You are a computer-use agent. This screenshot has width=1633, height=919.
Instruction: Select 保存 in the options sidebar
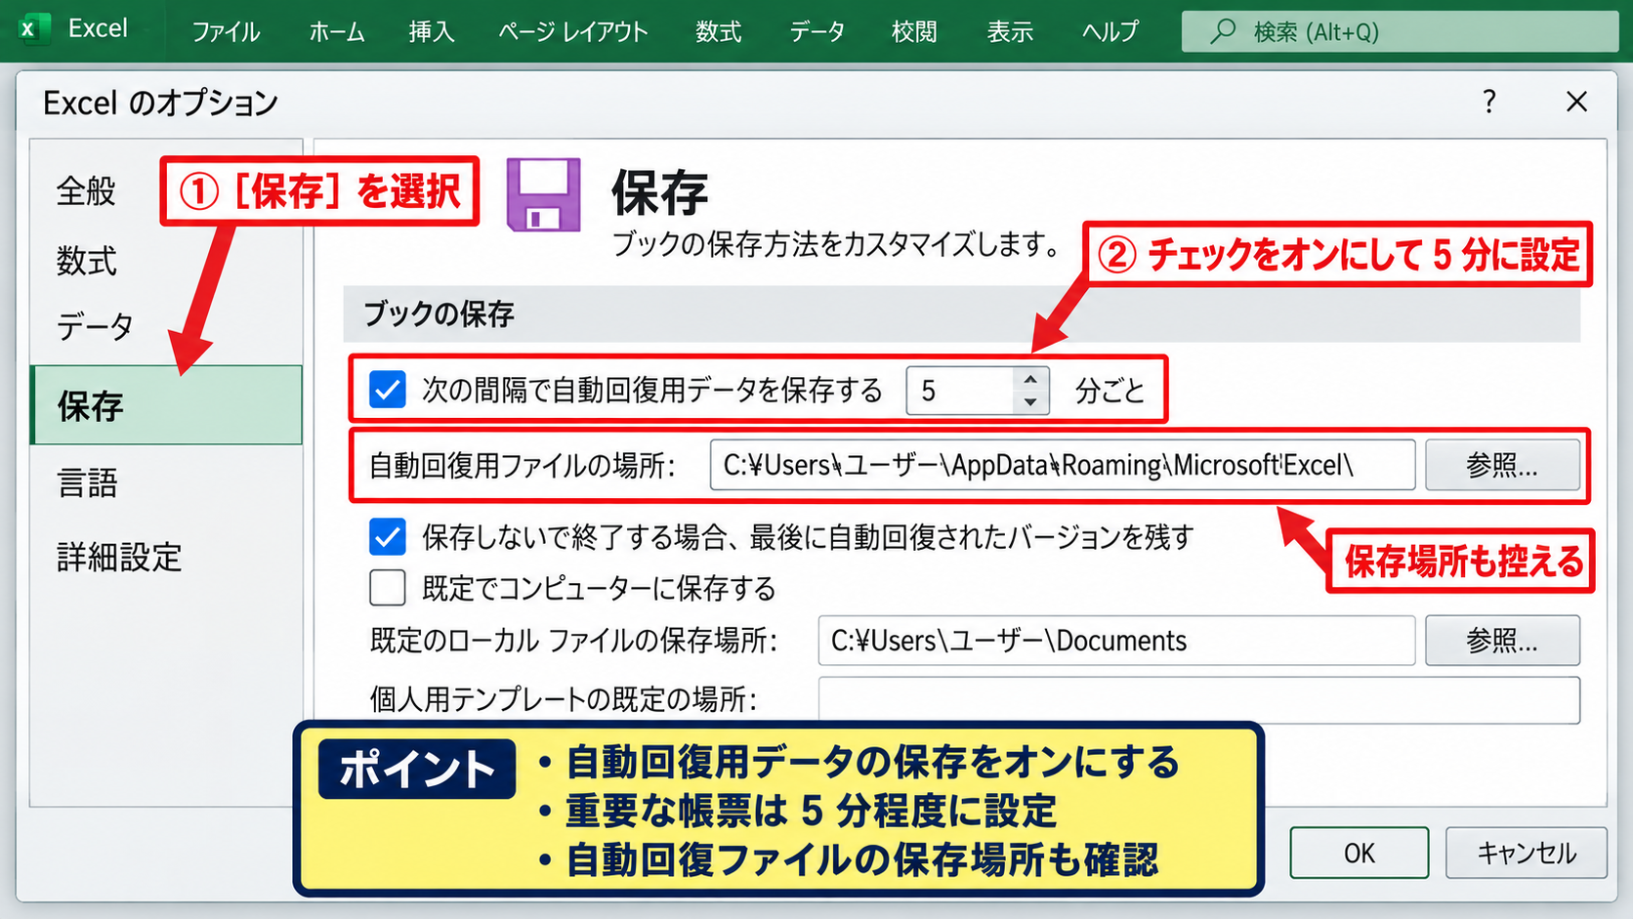[x=166, y=405]
